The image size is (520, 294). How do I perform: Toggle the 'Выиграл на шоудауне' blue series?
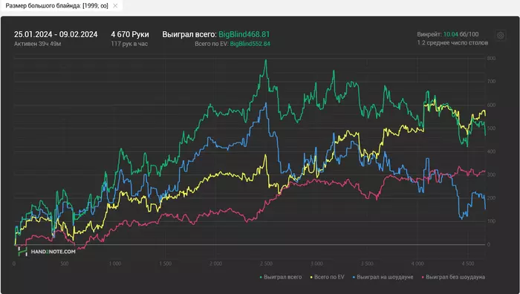tap(385, 277)
